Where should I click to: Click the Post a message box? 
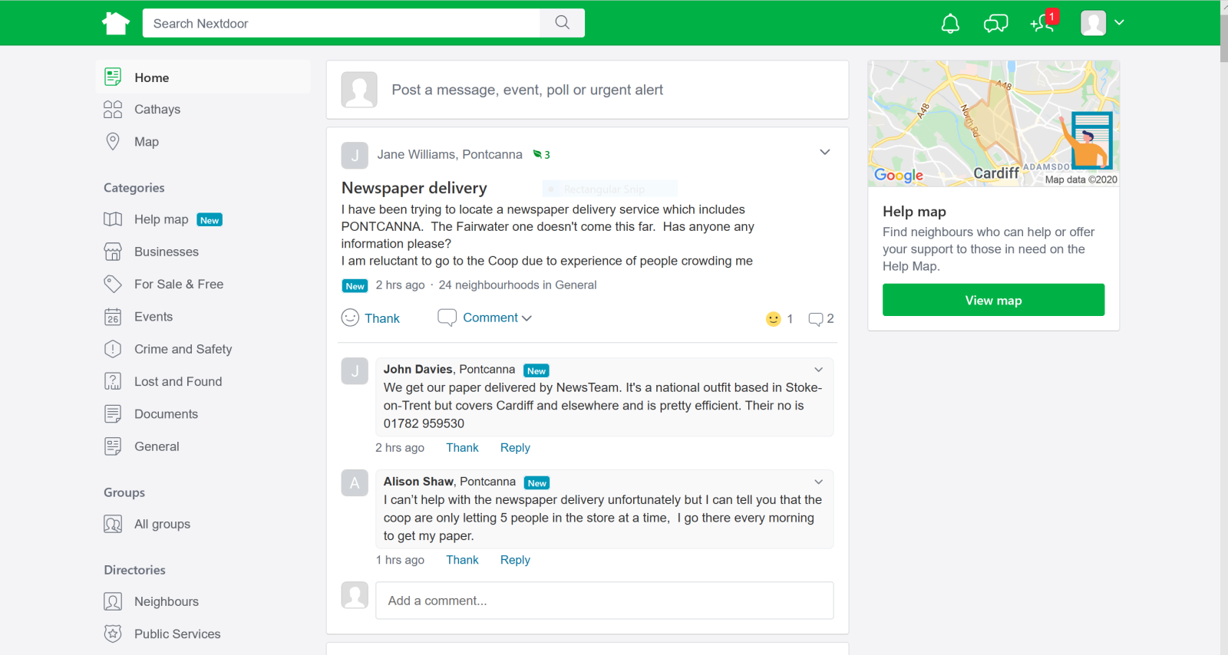[x=587, y=90]
